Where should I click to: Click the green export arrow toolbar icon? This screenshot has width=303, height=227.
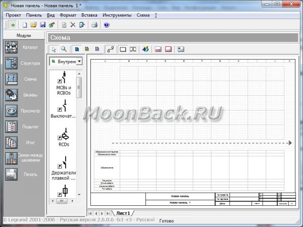(52, 25)
